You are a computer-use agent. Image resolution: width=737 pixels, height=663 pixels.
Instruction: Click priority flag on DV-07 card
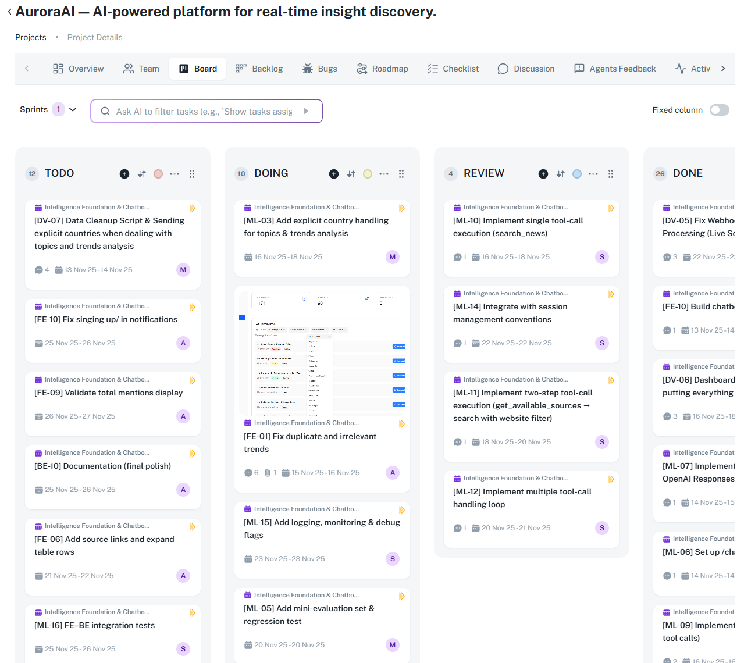tap(192, 208)
